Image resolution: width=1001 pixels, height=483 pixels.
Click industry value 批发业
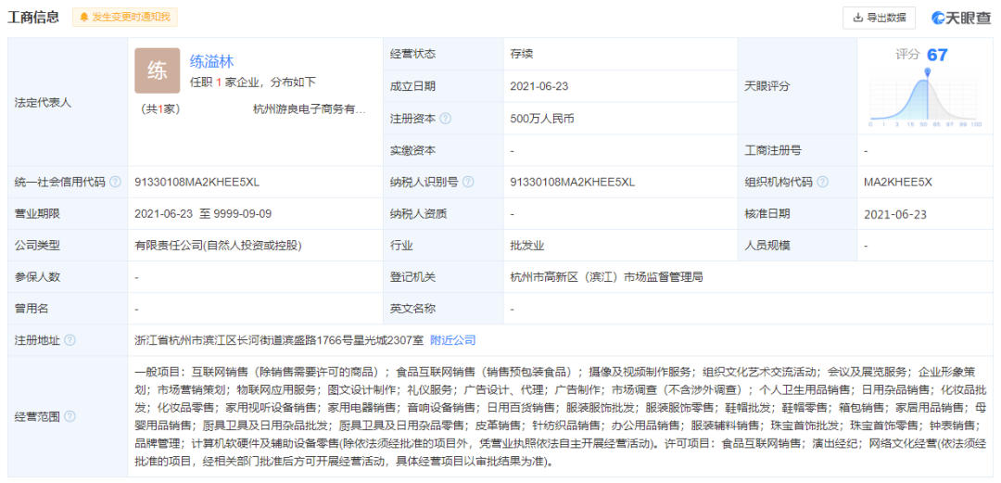[x=527, y=246]
